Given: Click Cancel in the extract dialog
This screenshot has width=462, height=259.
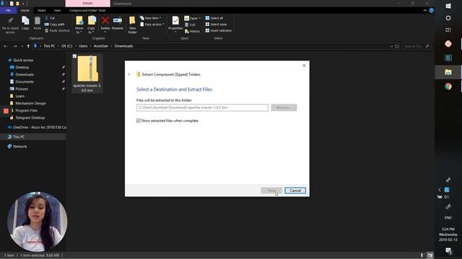Looking at the screenshot, I should coord(295,191).
